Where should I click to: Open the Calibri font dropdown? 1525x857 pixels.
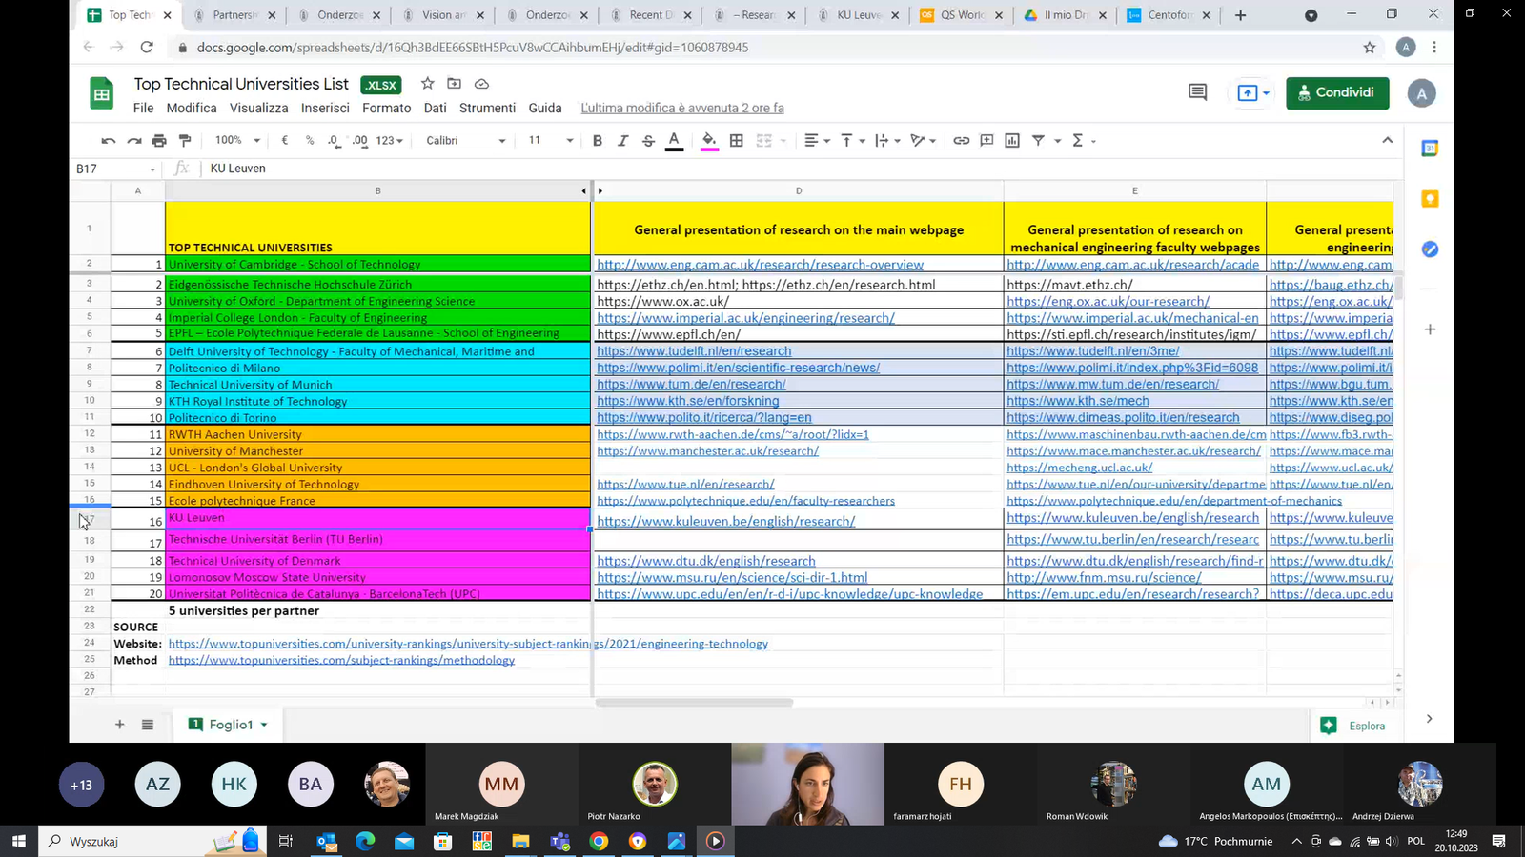465,141
